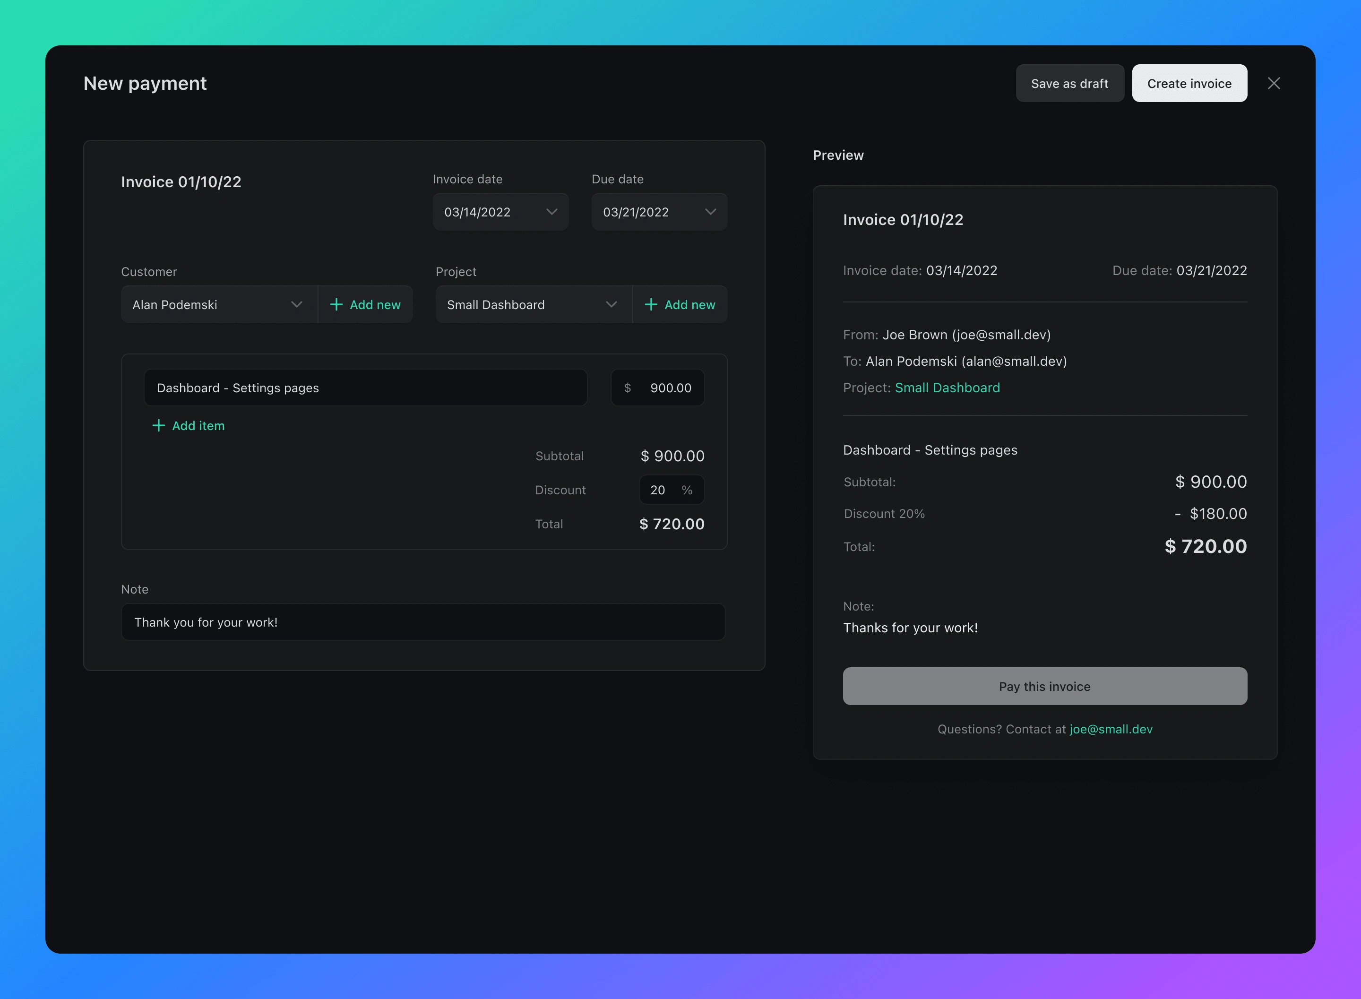1361x999 pixels.
Task: Click the plus icon next to Add item
Action: pyautogui.click(x=158, y=425)
